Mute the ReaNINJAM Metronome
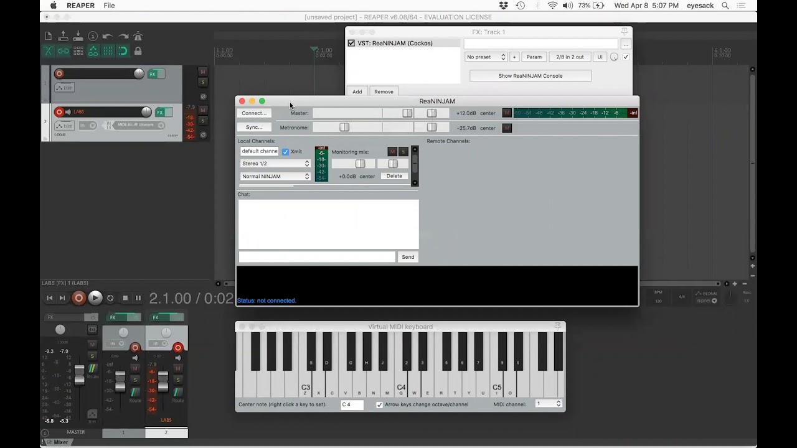The width and height of the screenshot is (797, 448). (507, 128)
